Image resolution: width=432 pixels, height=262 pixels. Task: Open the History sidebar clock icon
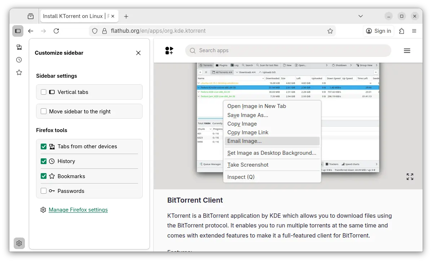[19, 60]
